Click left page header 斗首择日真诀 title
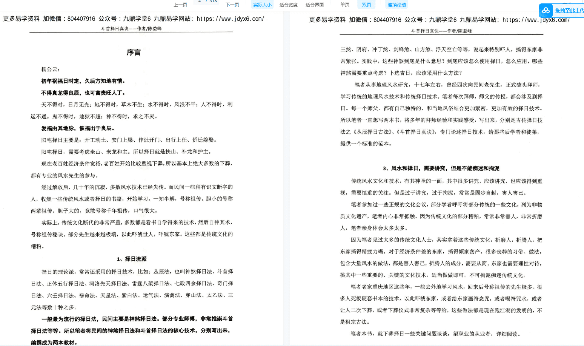 pos(131,28)
